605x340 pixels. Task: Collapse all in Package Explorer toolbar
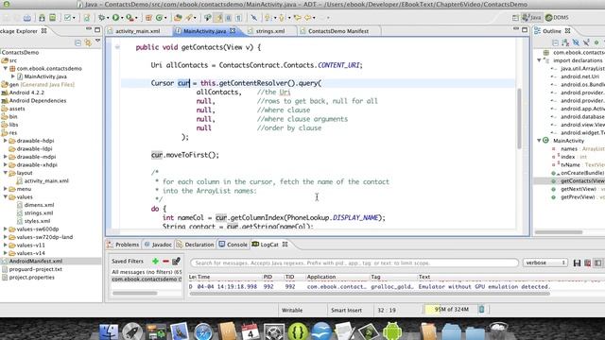pos(78,42)
